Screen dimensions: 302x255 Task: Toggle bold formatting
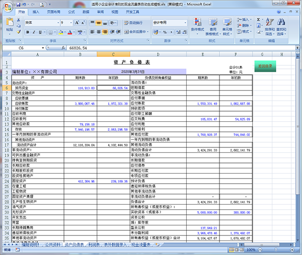[x=28, y=32]
